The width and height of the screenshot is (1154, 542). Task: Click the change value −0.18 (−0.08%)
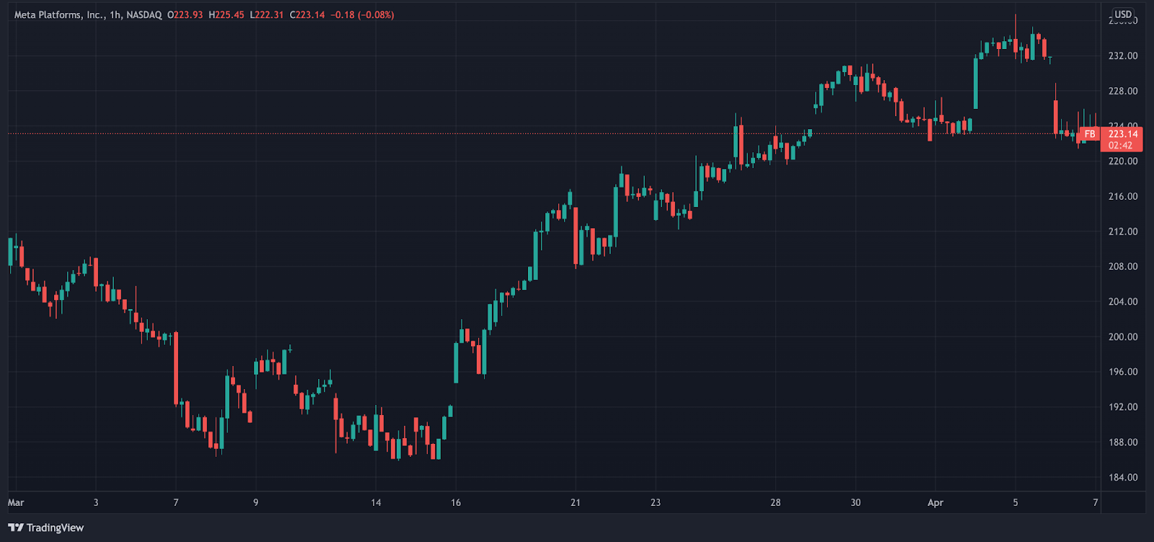click(x=363, y=15)
